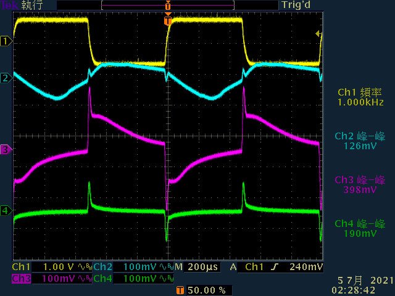Click the Ch1 bandwidth limit coupling icon

pos(85,267)
